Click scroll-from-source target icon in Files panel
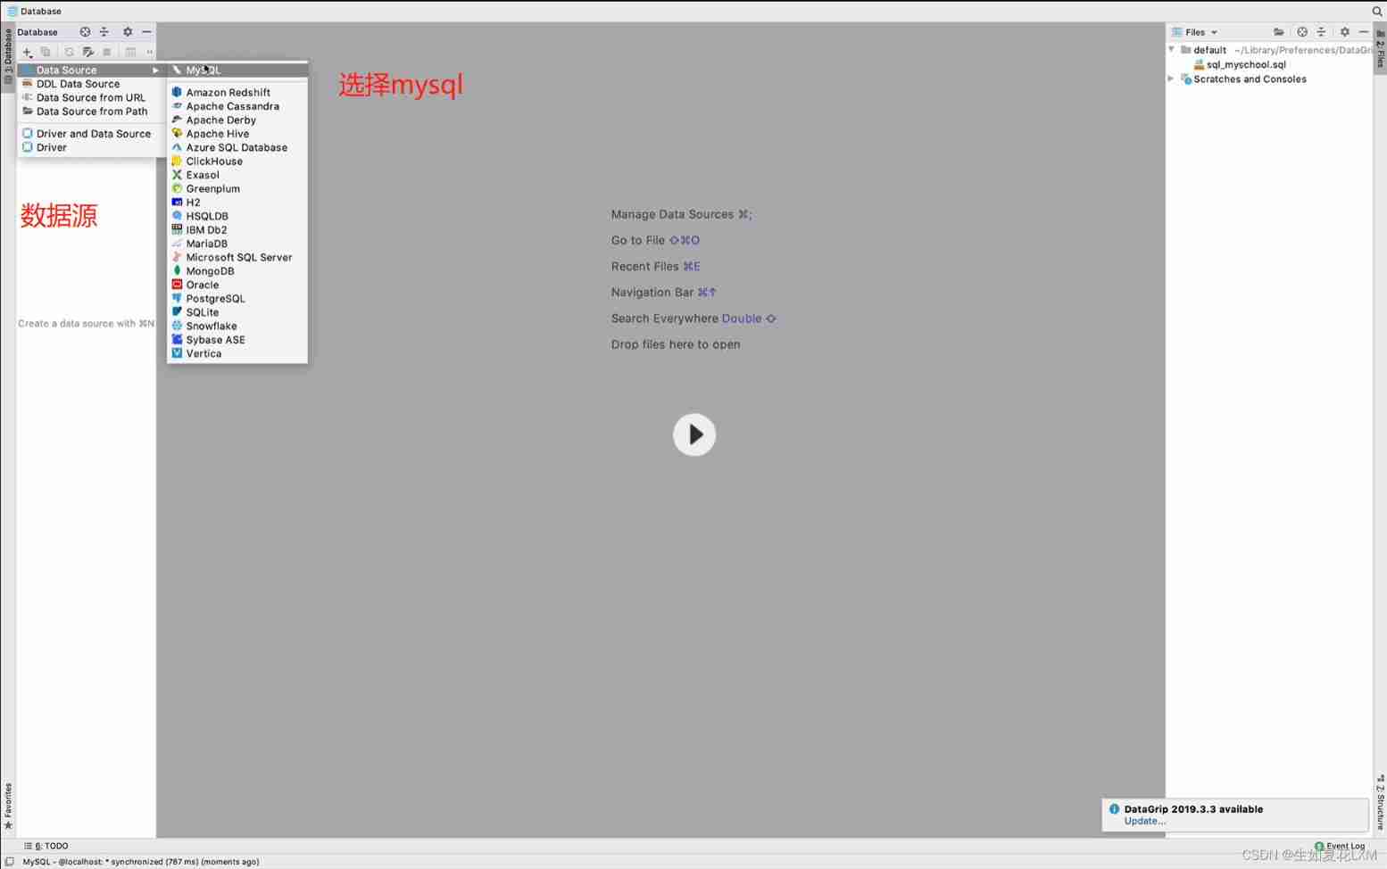1387x869 pixels. 1302,31
